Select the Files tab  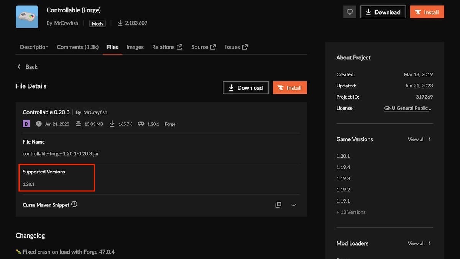click(x=112, y=47)
